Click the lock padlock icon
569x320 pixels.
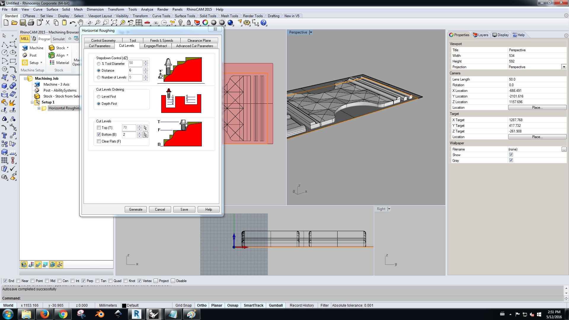click(x=188, y=23)
